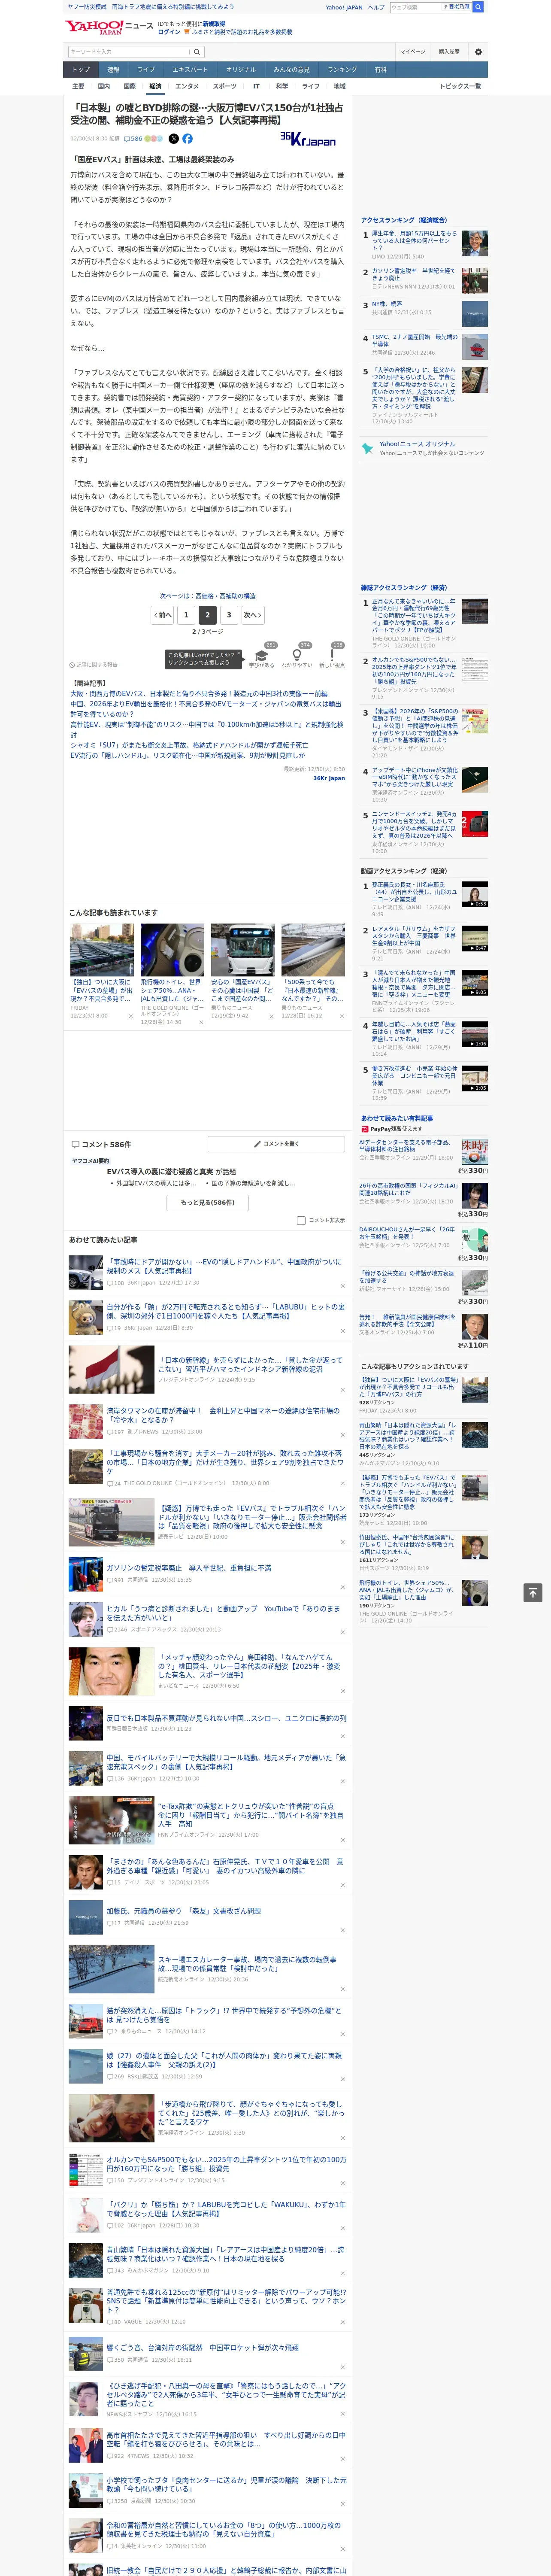Click ヘルプ link at top right
Screen dimensions: 551x2576
click(375, 7)
